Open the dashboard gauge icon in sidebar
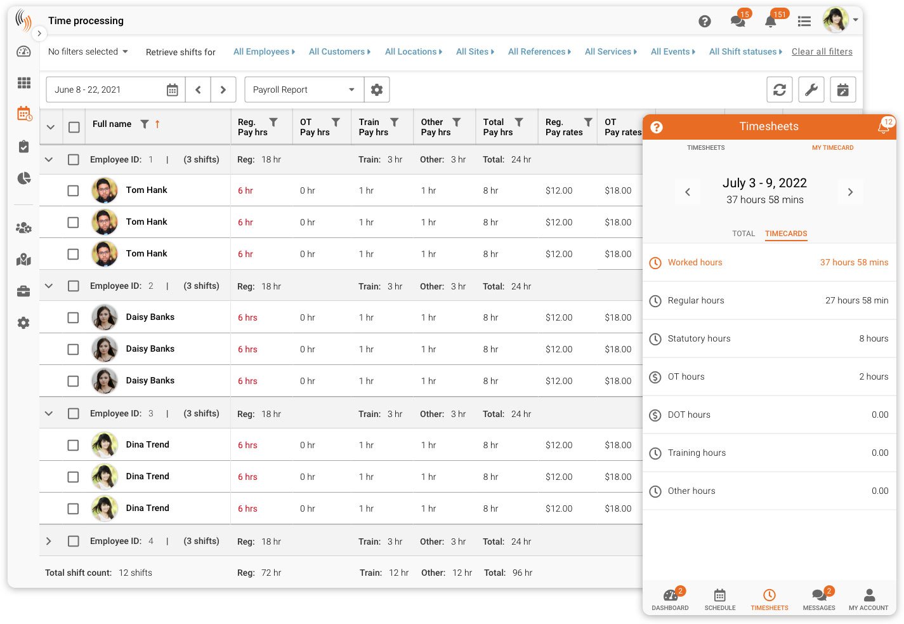 [23, 51]
